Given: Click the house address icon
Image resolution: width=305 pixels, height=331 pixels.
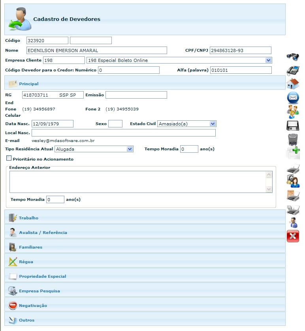Looking at the screenshot, I should tap(293, 84).
